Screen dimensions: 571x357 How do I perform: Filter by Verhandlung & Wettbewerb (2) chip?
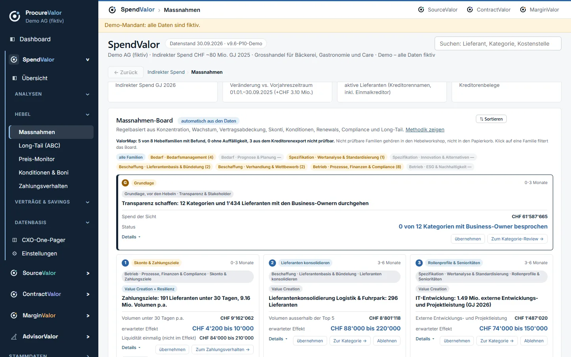point(262,167)
